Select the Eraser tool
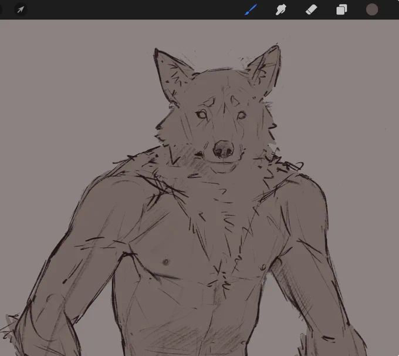The image size is (399, 356). tap(311, 9)
